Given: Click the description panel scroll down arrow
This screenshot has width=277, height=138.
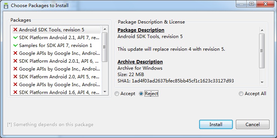Looking at the screenshot, I should pos(262,82).
